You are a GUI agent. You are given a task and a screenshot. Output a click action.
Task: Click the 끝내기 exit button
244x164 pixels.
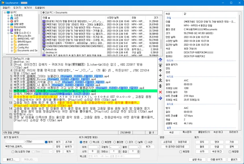(x=234, y=159)
